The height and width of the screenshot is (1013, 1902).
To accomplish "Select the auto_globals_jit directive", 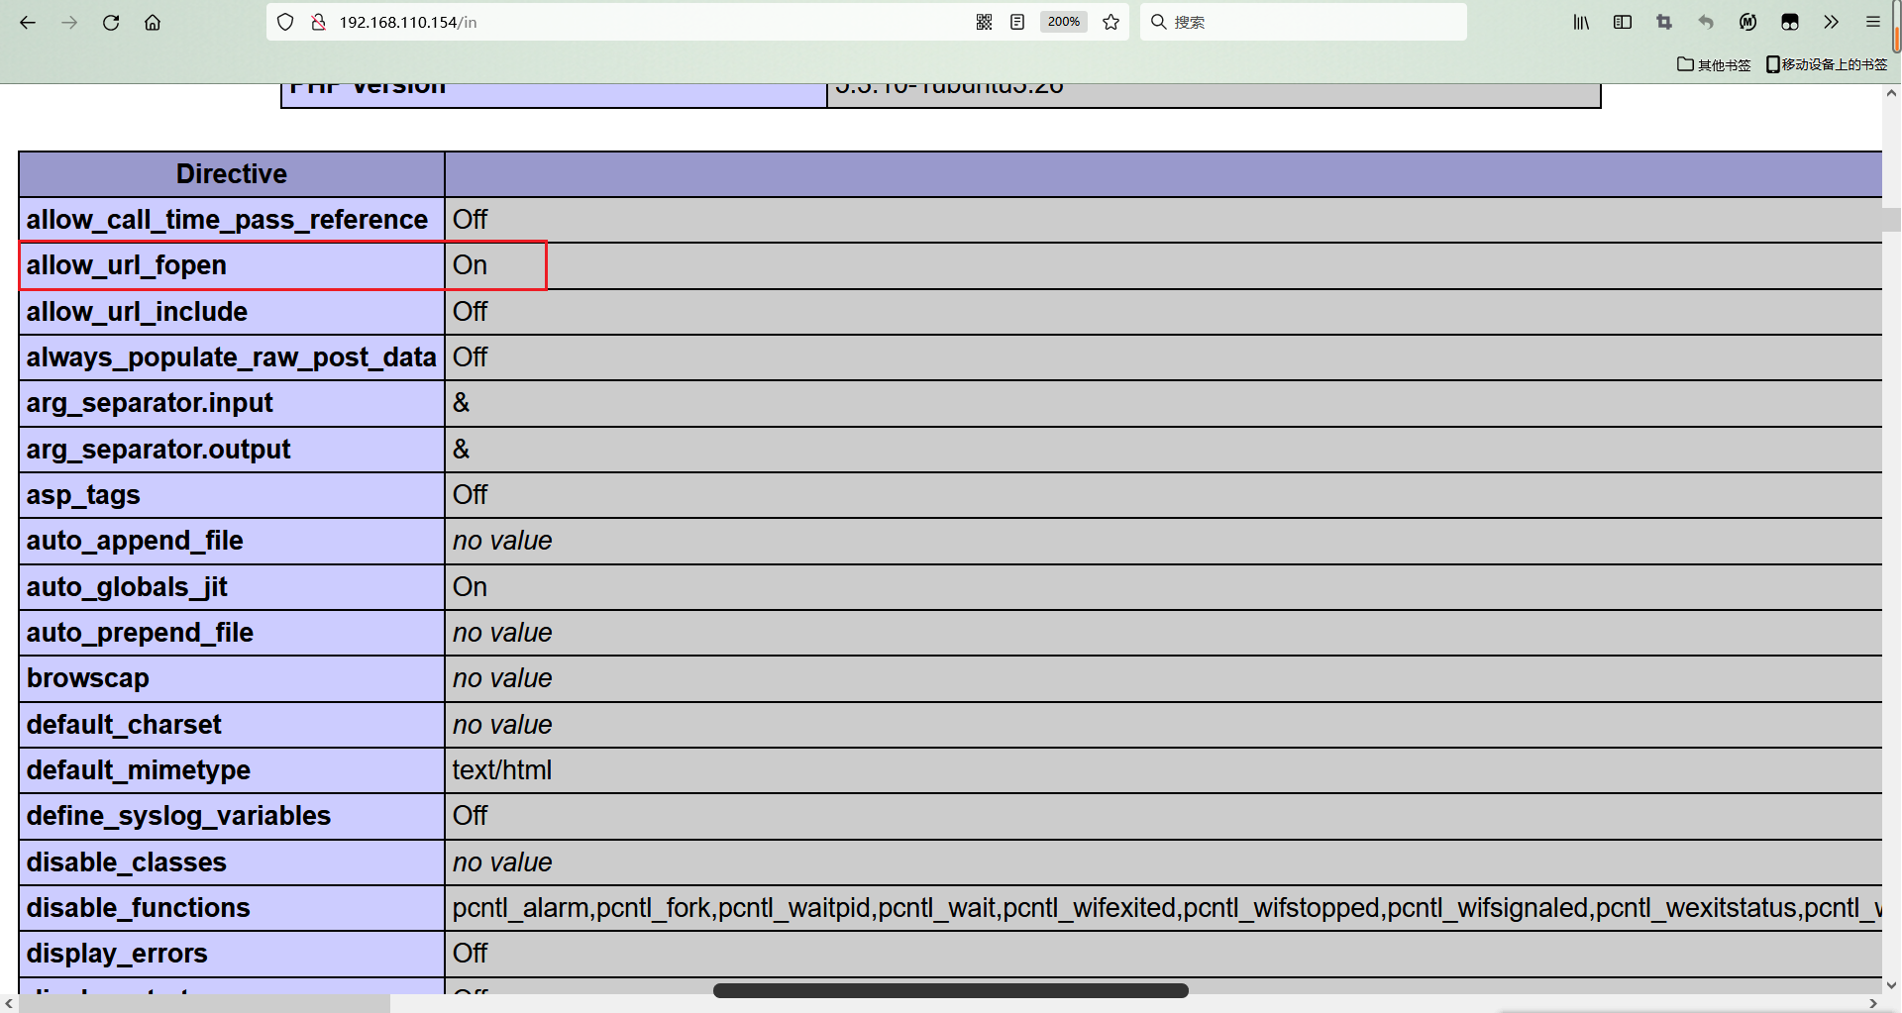I will pyautogui.click(x=127, y=587).
